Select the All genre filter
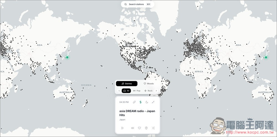Image resolution: width=277 pixels, height=137 pixels. 126,91
